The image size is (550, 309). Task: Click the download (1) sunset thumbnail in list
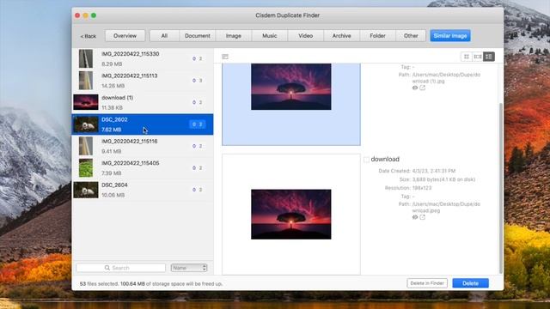coord(86,102)
